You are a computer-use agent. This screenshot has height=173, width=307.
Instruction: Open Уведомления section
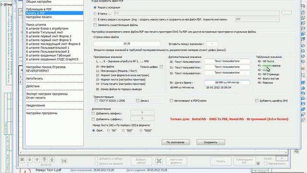[35, 105]
